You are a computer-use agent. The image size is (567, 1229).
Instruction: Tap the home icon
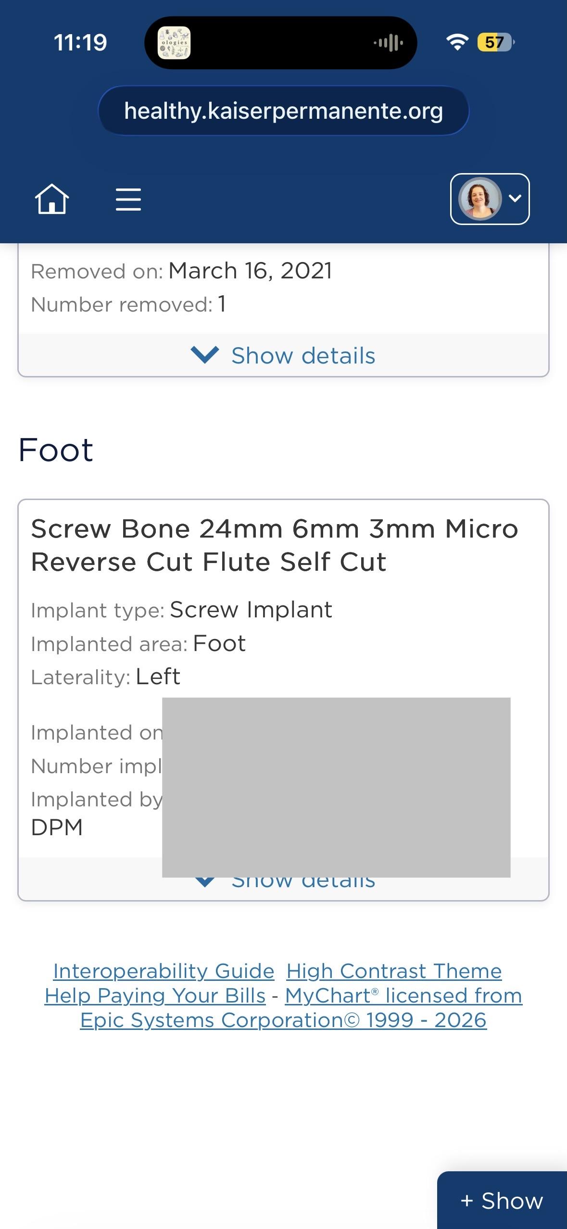click(x=52, y=199)
